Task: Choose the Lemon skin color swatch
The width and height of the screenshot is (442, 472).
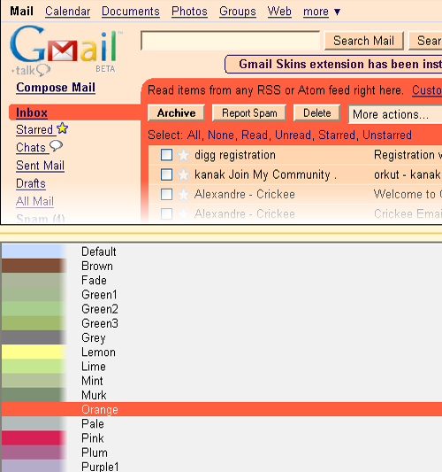Action: click(x=33, y=352)
